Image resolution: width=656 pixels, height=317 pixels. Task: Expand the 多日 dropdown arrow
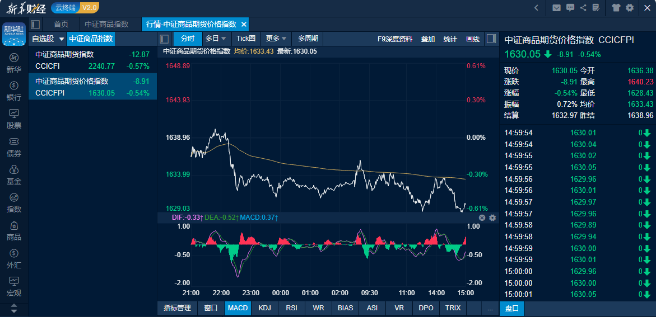(224, 39)
